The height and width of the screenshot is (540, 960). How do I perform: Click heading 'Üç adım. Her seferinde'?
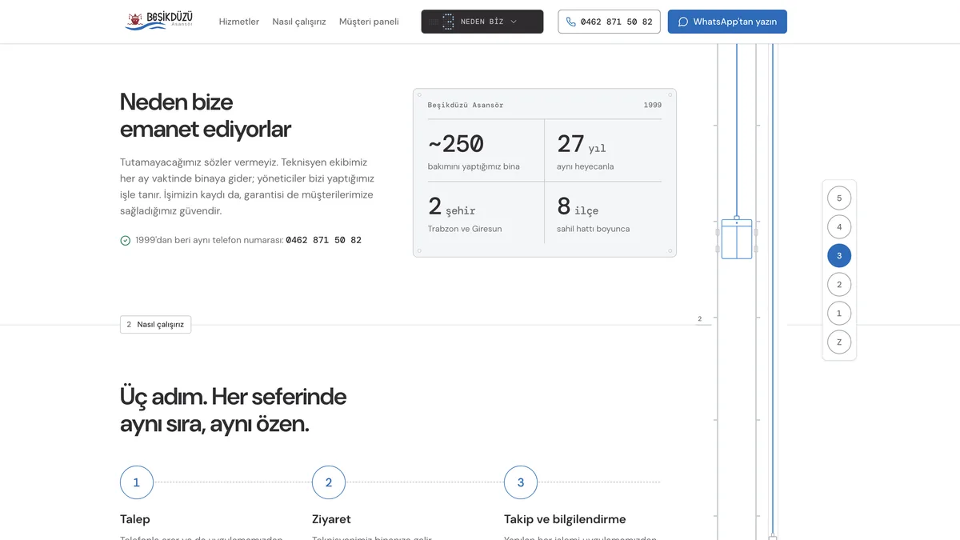tap(233, 397)
